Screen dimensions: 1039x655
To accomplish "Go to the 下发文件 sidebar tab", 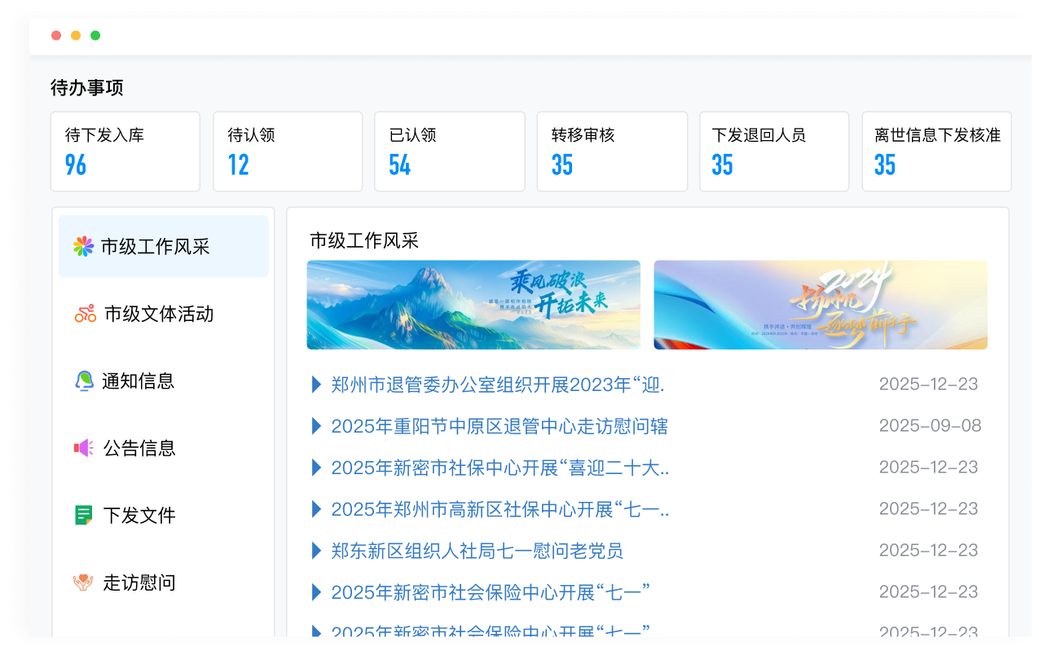I will tap(164, 515).
